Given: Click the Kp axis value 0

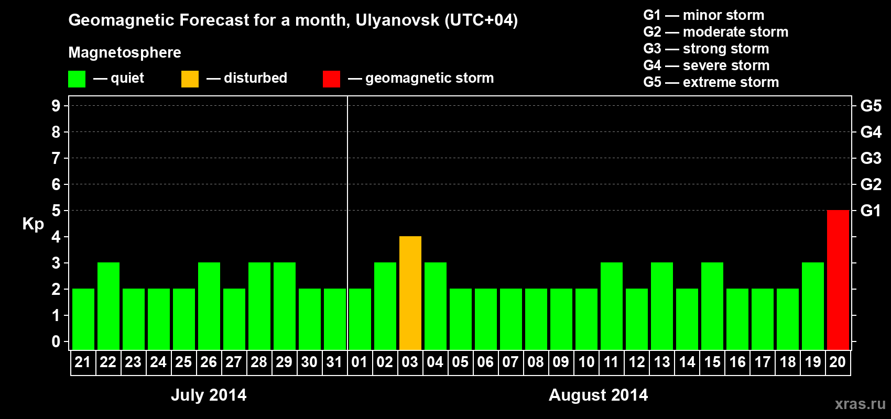Looking at the screenshot, I should coord(56,341).
